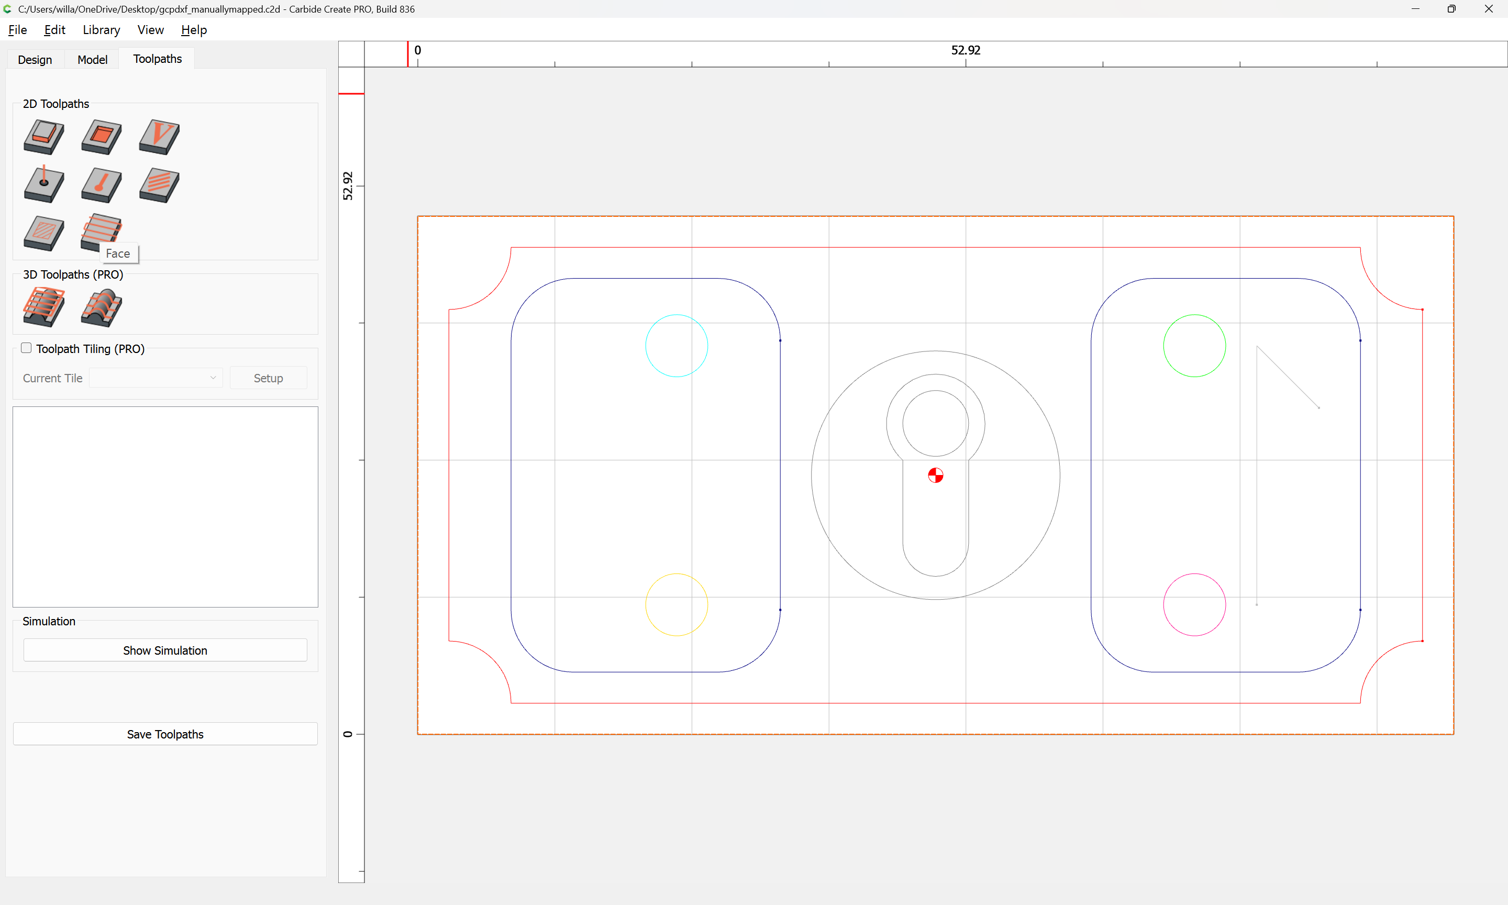Open the Library menu
The height and width of the screenshot is (905, 1508).
[x=101, y=30]
